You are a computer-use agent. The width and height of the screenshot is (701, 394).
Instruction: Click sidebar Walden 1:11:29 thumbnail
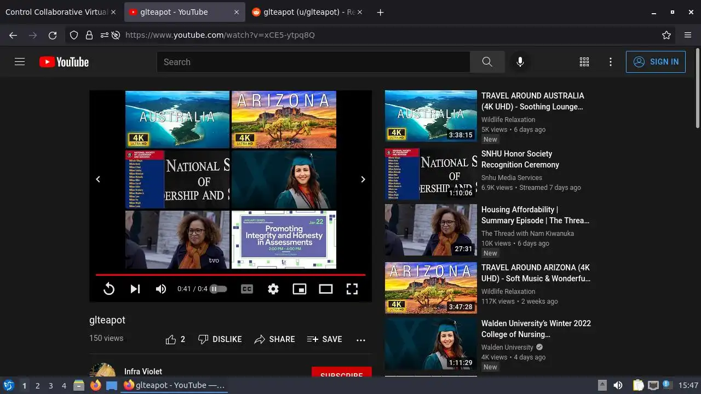[x=431, y=344]
